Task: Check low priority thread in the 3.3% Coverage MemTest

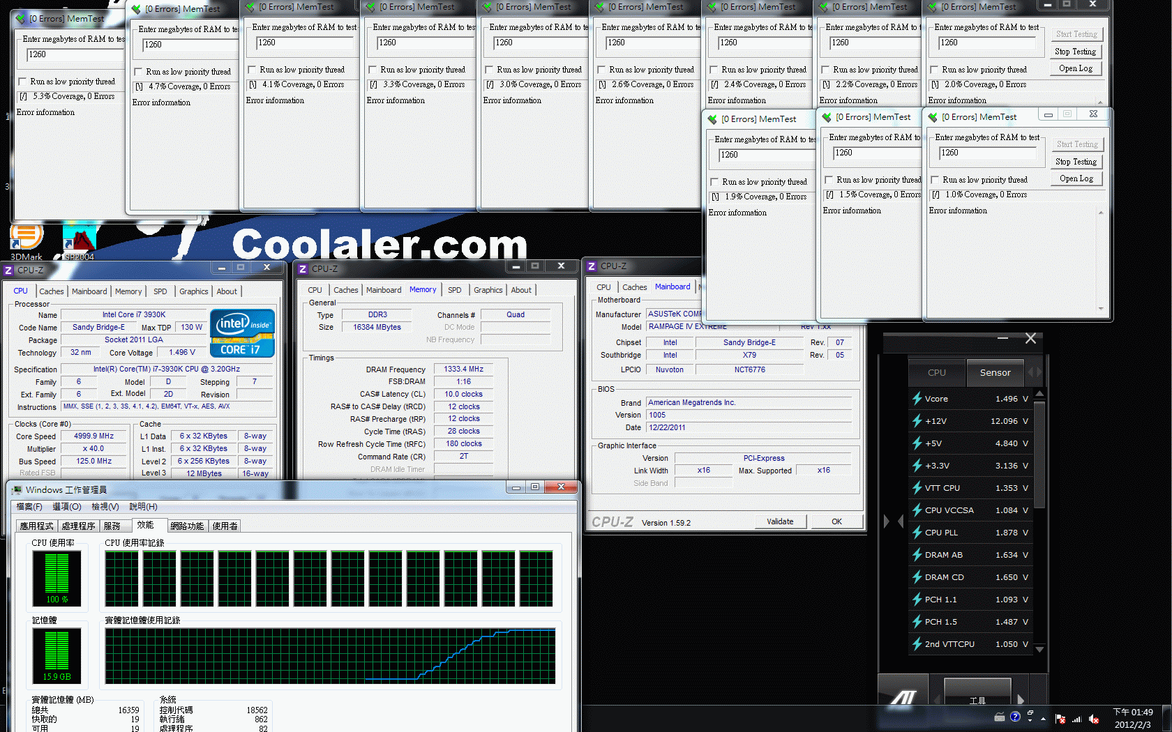Action: pyautogui.click(x=373, y=70)
